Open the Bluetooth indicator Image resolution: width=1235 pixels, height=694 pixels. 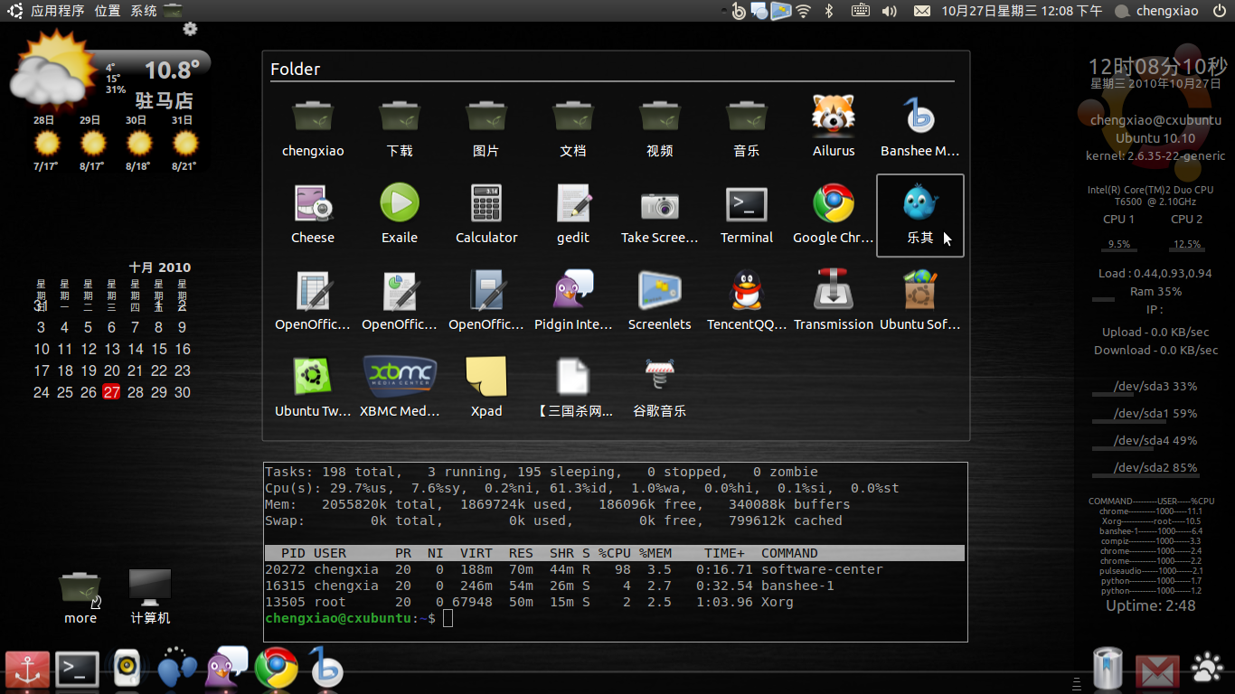coord(829,11)
